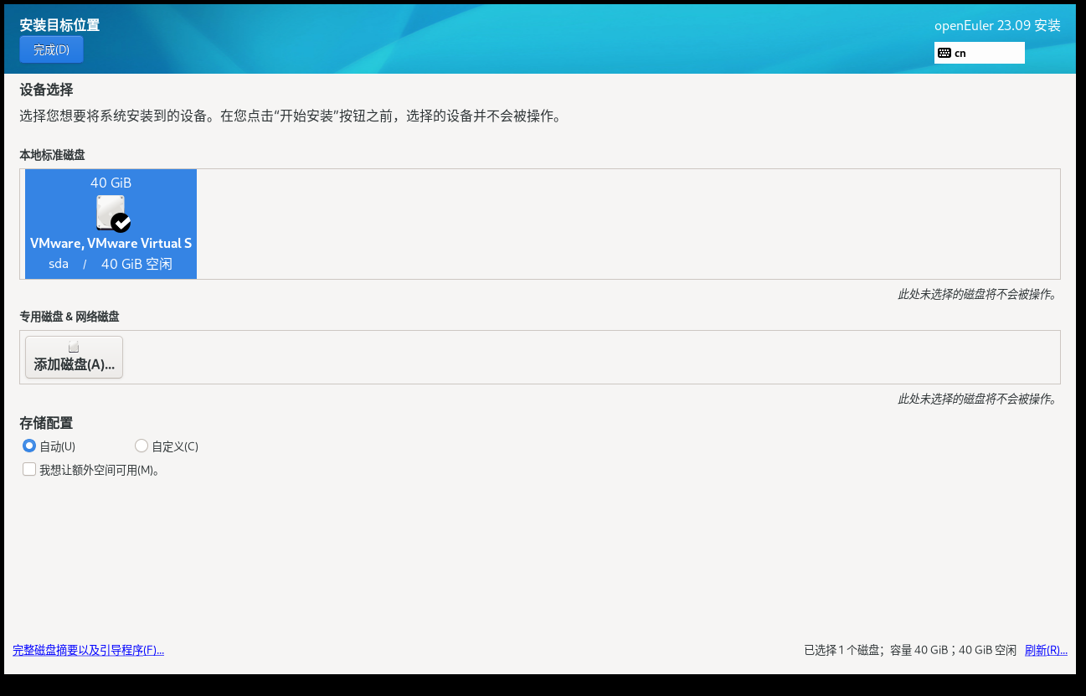Click the 专用磁盘 & 网络磁盘 label
1086x696 pixels.
[x=69, y=317]
